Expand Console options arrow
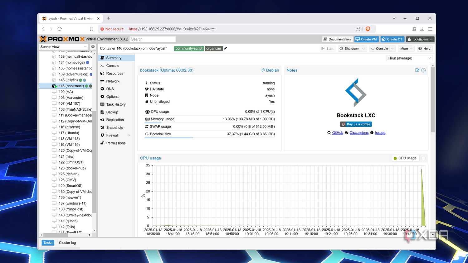 pyautogui.click(x=393, y=49)
